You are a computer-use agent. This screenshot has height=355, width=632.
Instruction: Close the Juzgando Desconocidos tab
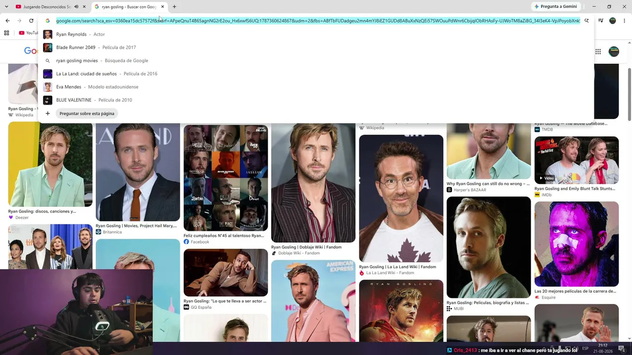click(84, 7)
